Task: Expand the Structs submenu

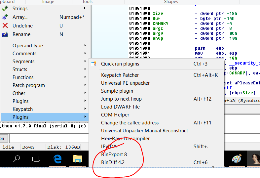Action: pyautogui.click(x=20, y=69)
